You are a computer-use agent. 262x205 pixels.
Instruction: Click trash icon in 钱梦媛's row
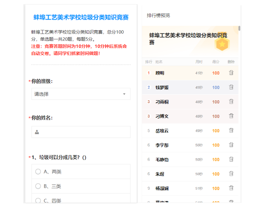[231, 87]
